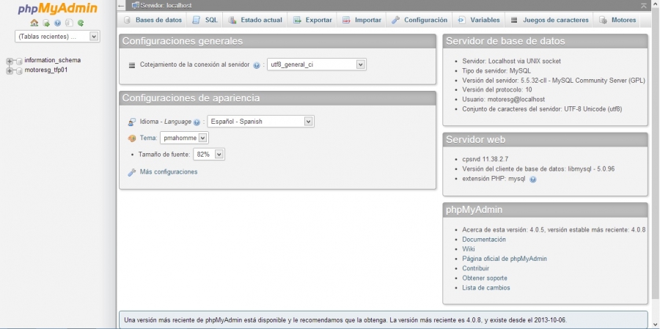This screenshot has height=329, width=660.
Task: Open the utf8_general_ci collation dropdown
Action: [317, 64]
